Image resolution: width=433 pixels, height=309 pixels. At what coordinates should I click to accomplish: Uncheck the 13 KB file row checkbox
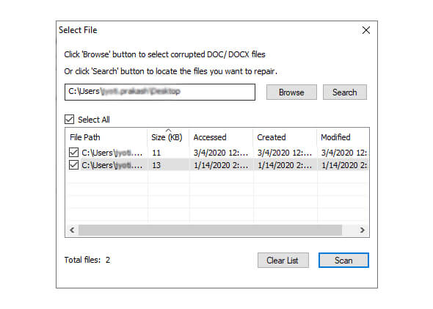[73, 165]
